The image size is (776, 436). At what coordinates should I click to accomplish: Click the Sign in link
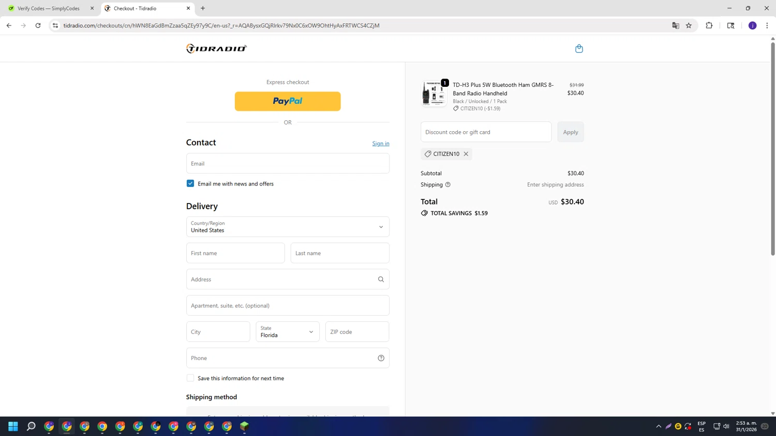click(x=381, y=144)
